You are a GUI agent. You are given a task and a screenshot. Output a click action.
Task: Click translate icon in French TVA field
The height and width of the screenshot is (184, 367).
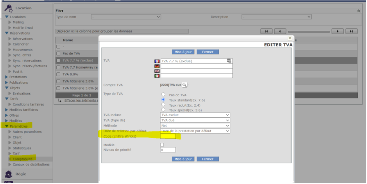tap(229, 61)
